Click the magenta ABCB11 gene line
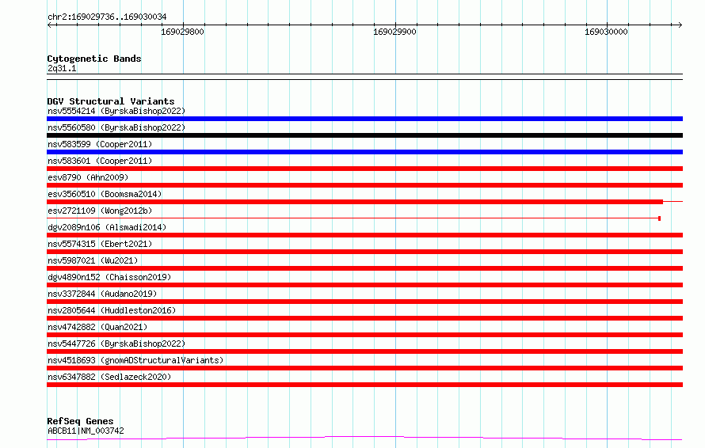This screenshot has width=705, height=448. pyautogui.click(x=364, y=438)
